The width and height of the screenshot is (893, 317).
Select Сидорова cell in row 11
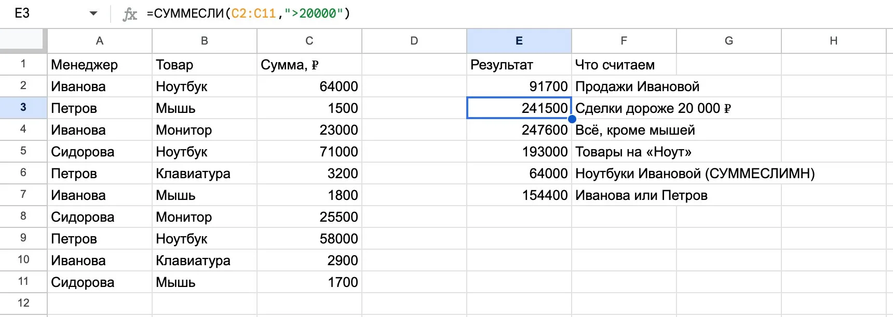tap(100, 282)
